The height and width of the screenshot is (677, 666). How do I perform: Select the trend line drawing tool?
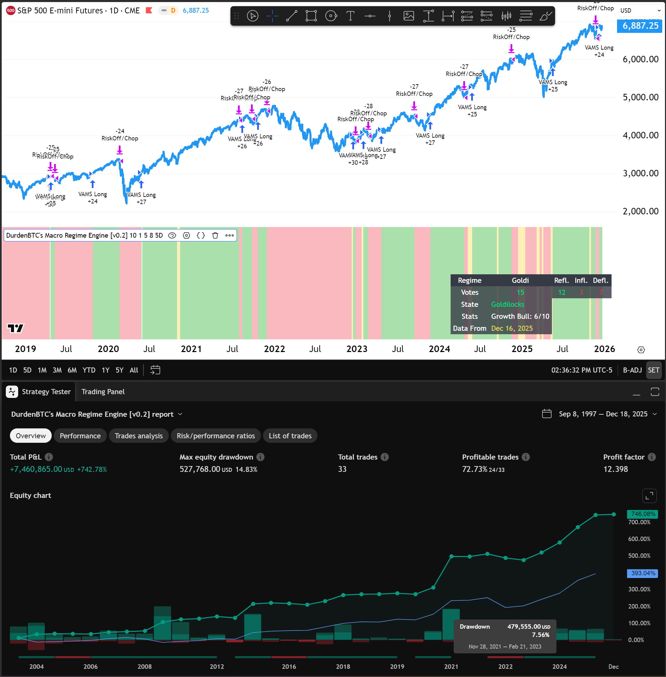[x=291, y=16]
